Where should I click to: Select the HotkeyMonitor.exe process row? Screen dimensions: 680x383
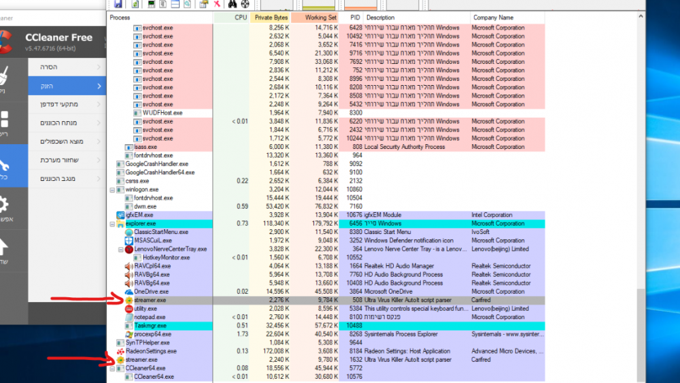point(326,258)
